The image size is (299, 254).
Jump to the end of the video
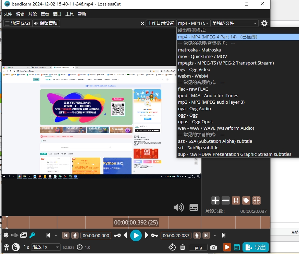[x=224, y=235]
